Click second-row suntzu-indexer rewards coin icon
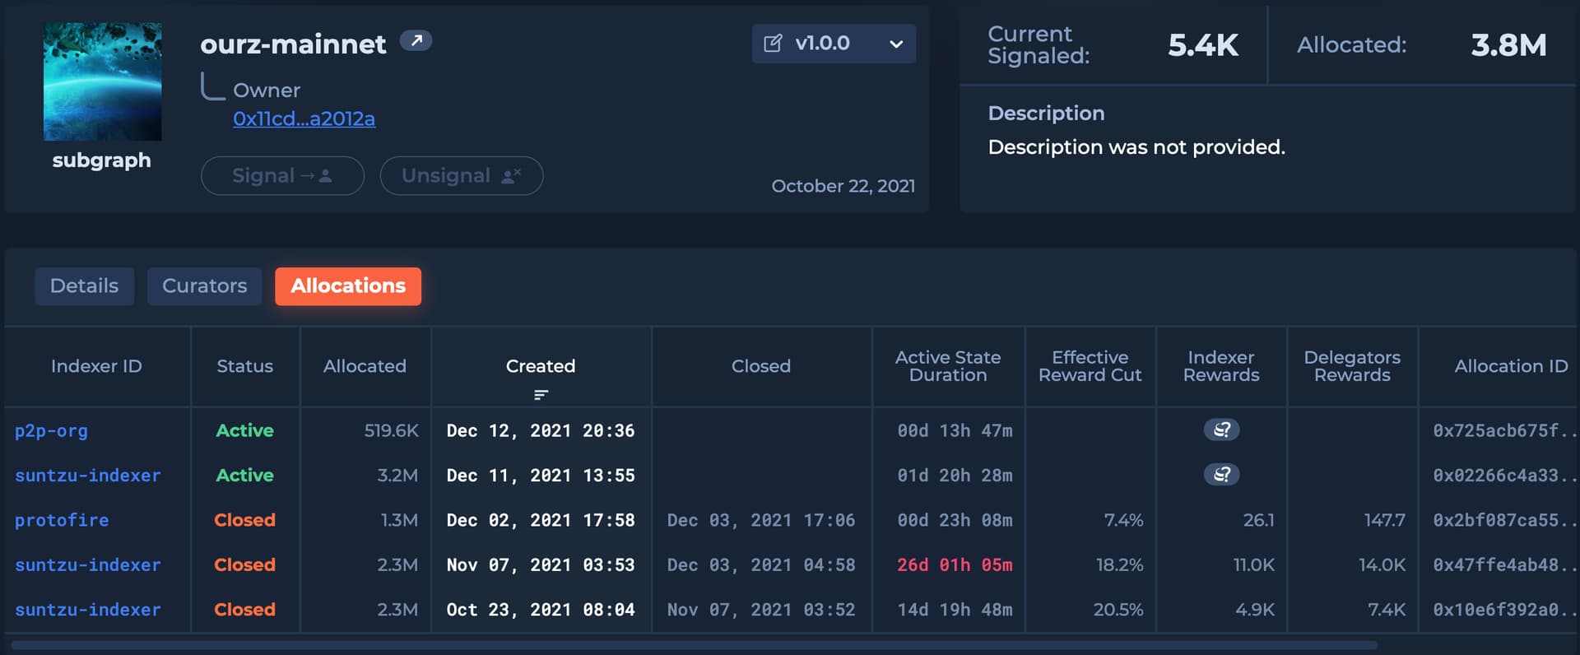 point(1221,475)
